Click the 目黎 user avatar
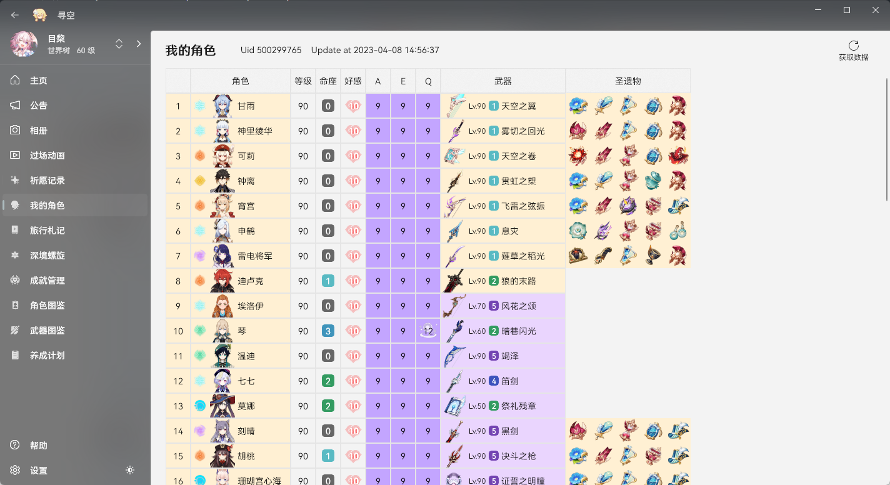The image size is (890, 485). point(23,44)
